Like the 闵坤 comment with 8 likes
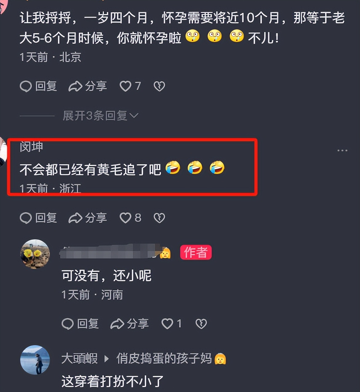The width and height of the screenshot is (360, 392). click(130, 218)
